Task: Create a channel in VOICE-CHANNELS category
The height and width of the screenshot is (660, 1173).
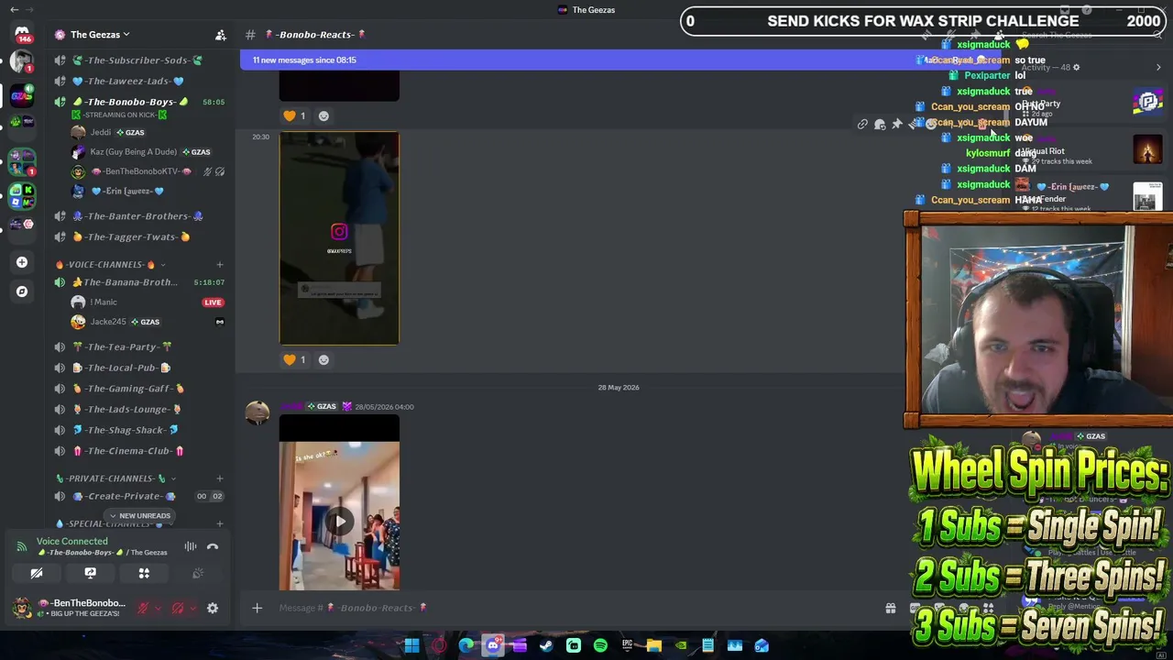Action: click(x=219, y=264)
